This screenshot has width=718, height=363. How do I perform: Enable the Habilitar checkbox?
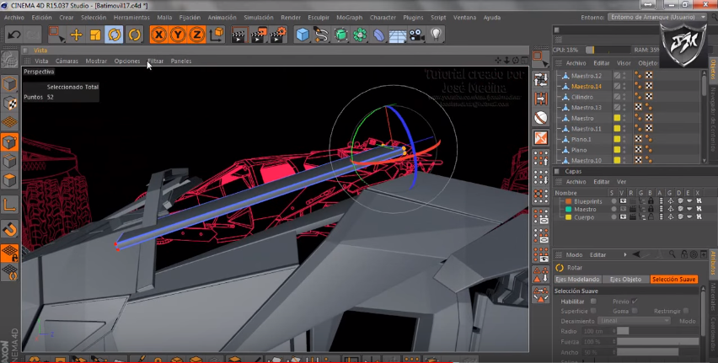[x=593, y=301]
